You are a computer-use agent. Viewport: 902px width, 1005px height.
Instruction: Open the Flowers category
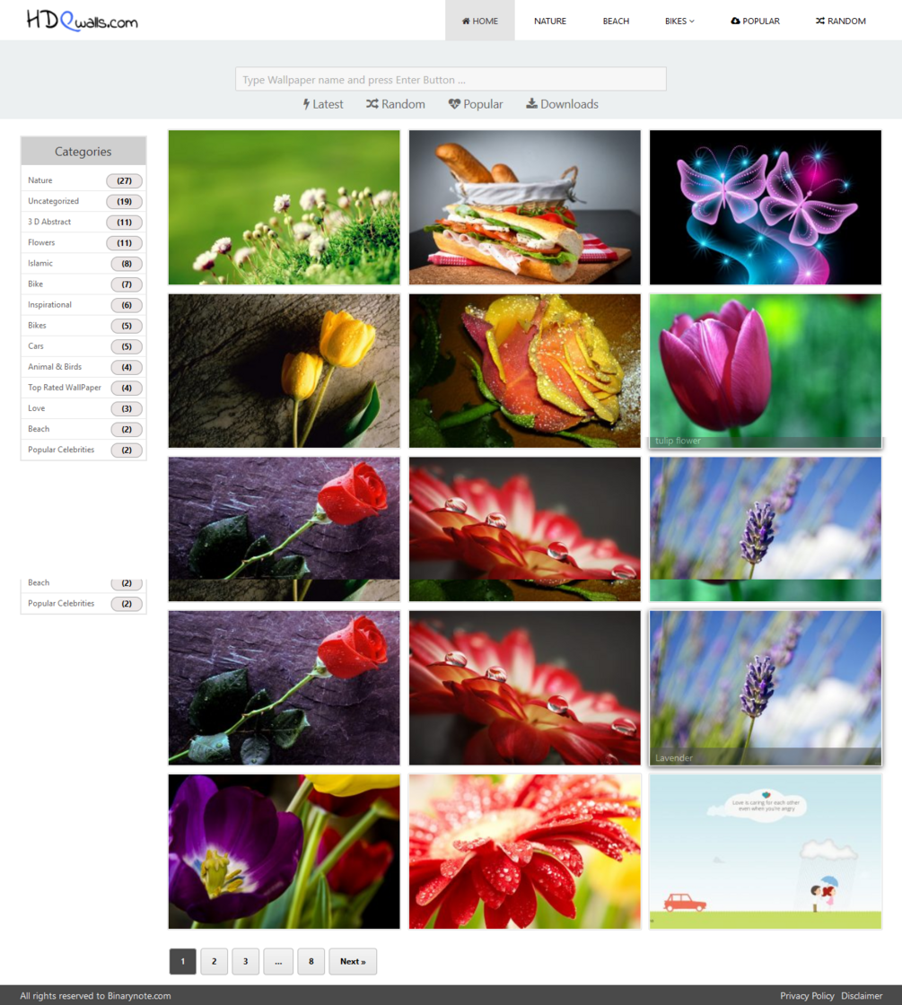click(41, 242)
